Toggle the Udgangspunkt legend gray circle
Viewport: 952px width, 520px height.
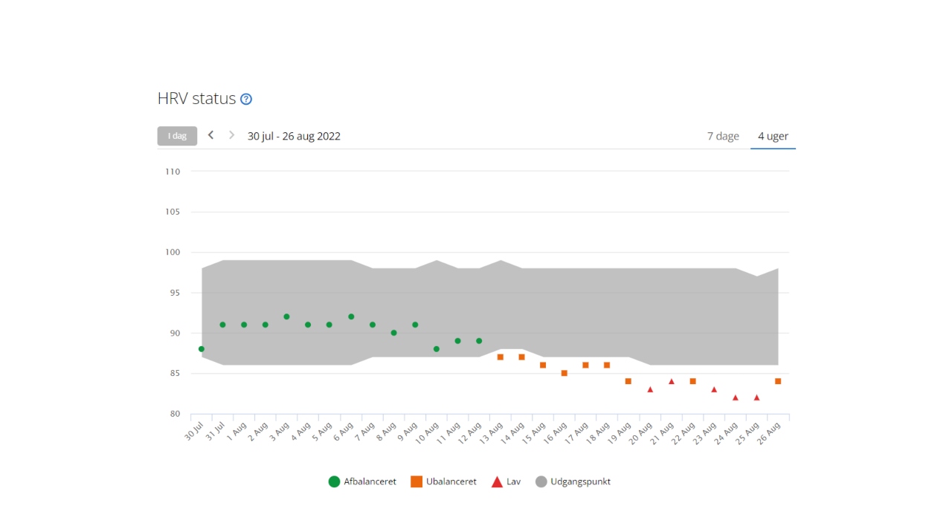click(541, 481)
